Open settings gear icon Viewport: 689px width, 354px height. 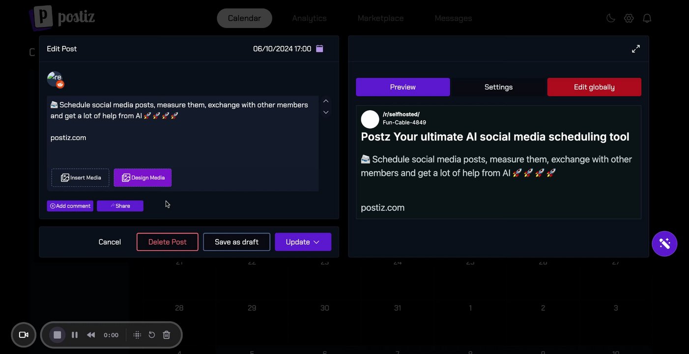[629, 18]
